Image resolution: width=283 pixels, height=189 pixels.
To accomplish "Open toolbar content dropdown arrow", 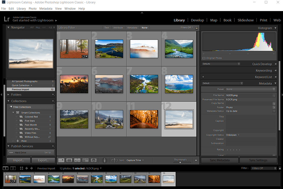I will coord(196,160).
